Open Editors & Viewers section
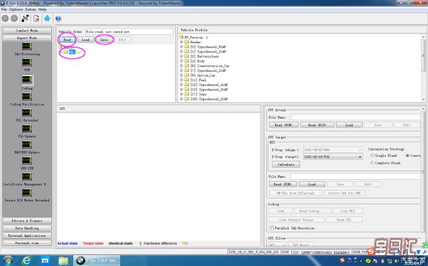The height and width of the screenshot is (266, 428). 27,221
